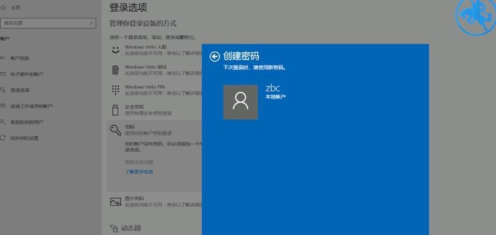This screenshot has width=496, height=235.
Task: Click the account name zbc in the dialog
Action: (x=272, y=88)
